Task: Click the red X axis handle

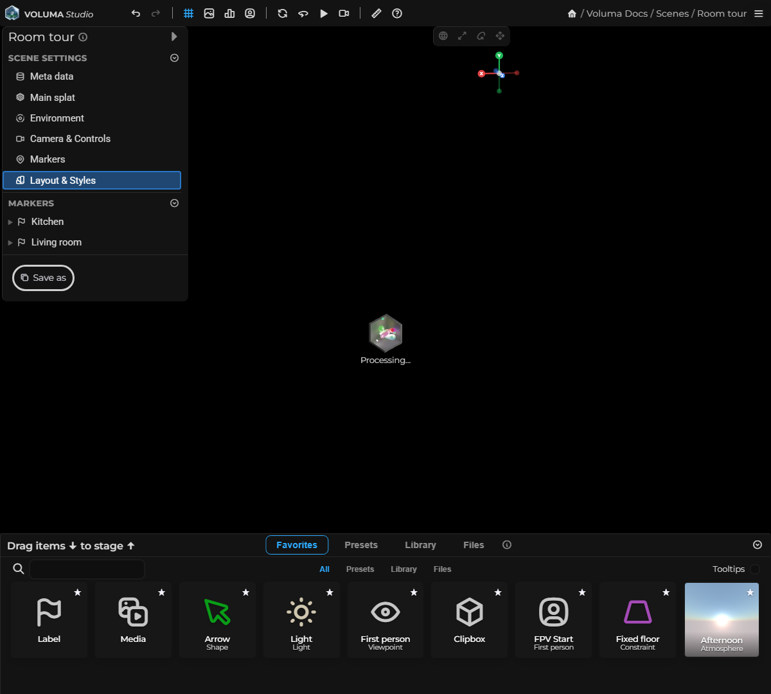Action: pos(481,74)
